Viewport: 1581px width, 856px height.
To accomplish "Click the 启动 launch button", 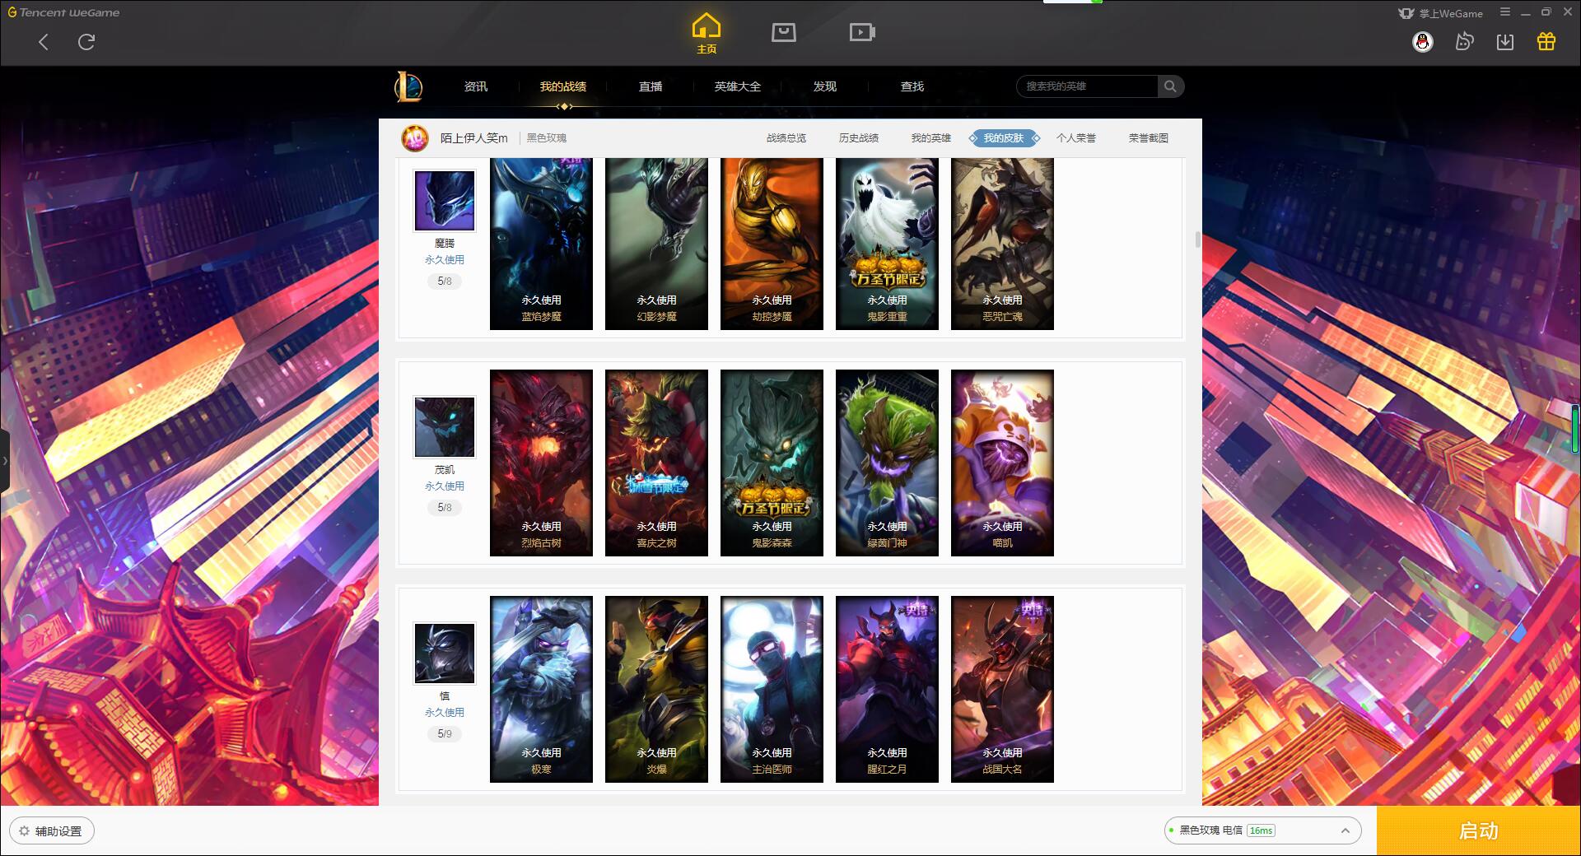I will click(1479, 830).
